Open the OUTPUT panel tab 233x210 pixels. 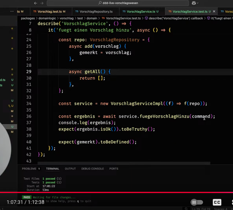coord(70,169)
